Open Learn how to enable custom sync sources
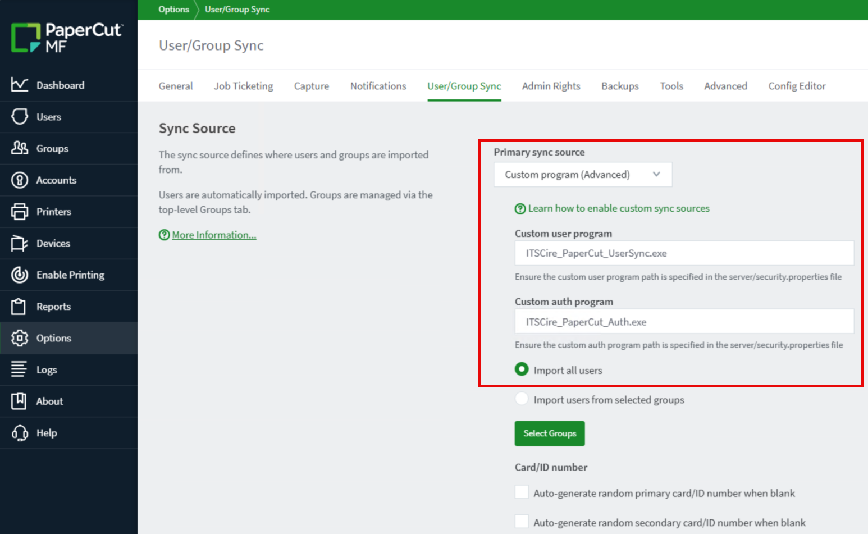Image resolution: width=868 pixels, height=534 pixels. pos(619,208)
